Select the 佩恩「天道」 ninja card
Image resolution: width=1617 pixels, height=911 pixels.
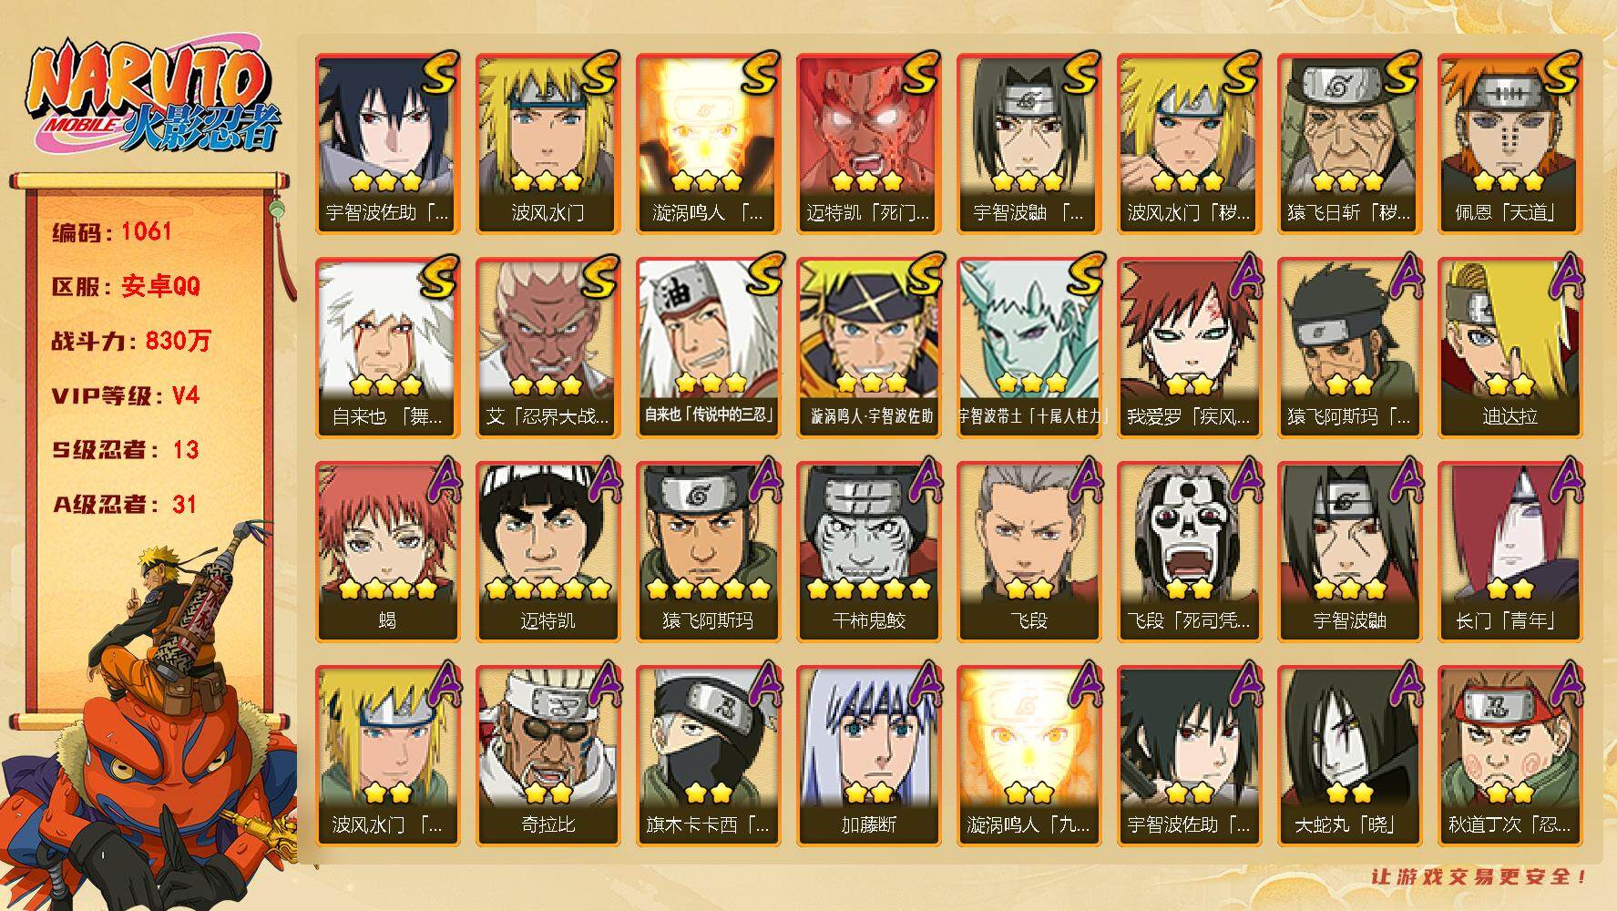pyautogui.click(x=1510, y=144)
